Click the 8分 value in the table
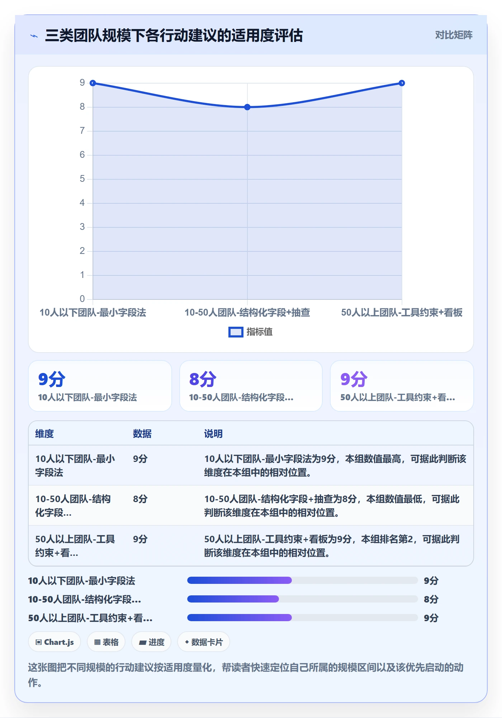This screenshot has width=502, height=718. point(140,499)
